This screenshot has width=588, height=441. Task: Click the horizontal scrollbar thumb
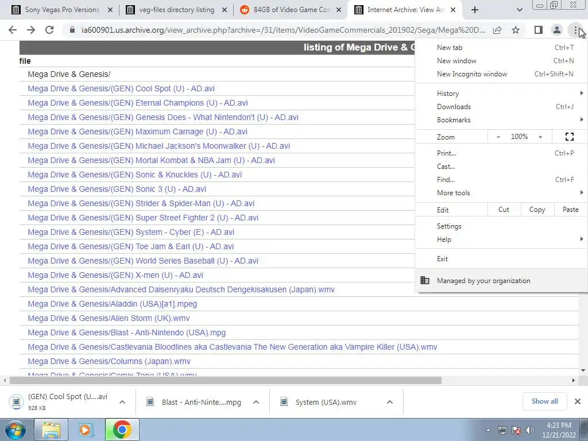click(225, 380)
